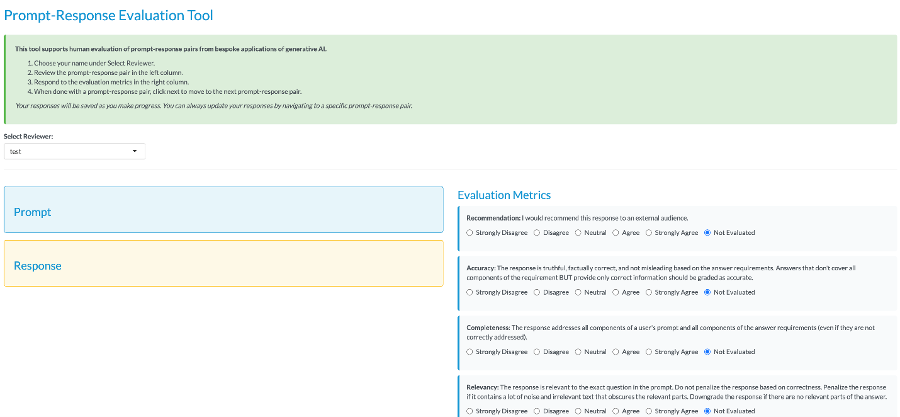This screenshot has width=900, height=417.
Task: Select Disagree for Accuracy
Action: 537,292
